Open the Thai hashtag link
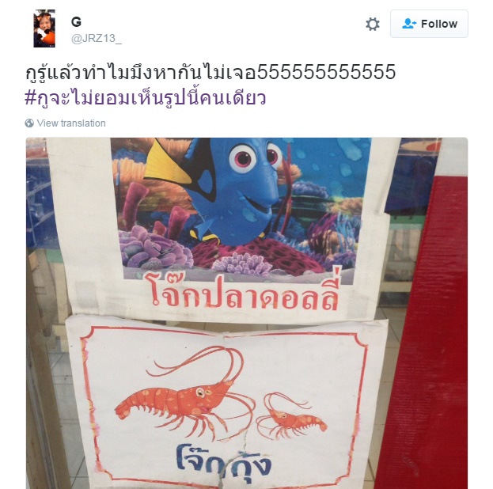 [146, 98]
